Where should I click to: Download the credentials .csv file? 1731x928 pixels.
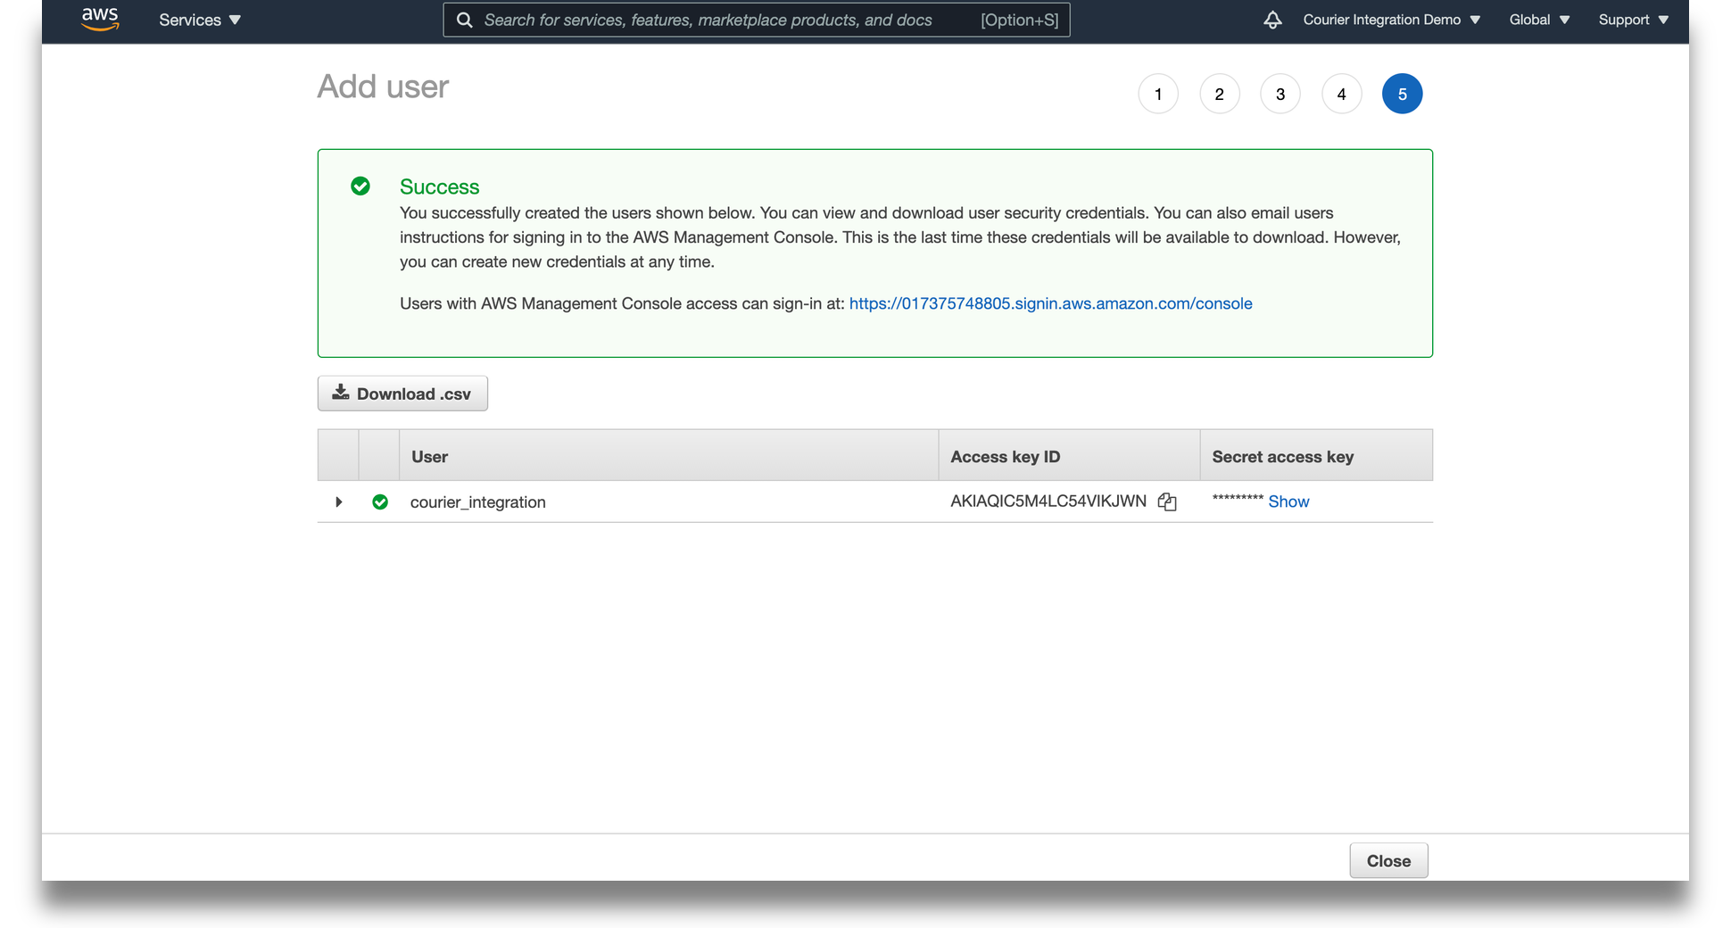[402, 394]
